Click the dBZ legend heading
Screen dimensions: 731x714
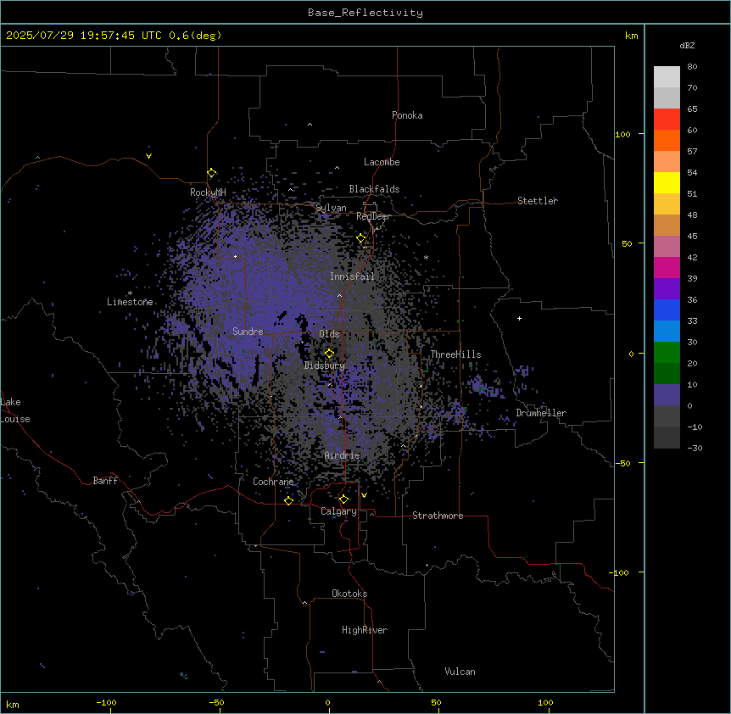tap(687, 45)
